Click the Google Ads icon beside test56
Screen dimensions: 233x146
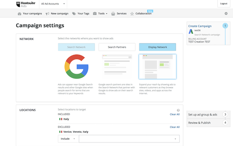pos(191,32)
